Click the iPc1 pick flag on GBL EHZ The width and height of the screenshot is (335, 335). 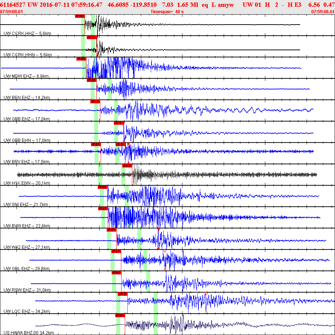click(116, 252)
